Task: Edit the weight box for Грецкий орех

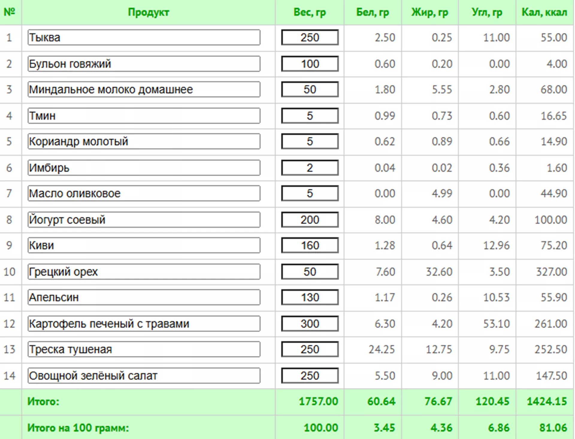Action: point(310,272)
